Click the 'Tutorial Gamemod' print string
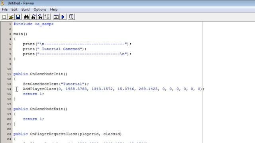The width and height of the screenshot is (255, 143). coord(61,49)
